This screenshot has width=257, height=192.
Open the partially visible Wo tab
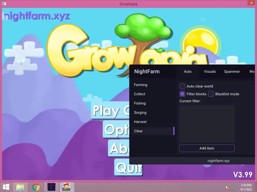click(x=252, y=71)
